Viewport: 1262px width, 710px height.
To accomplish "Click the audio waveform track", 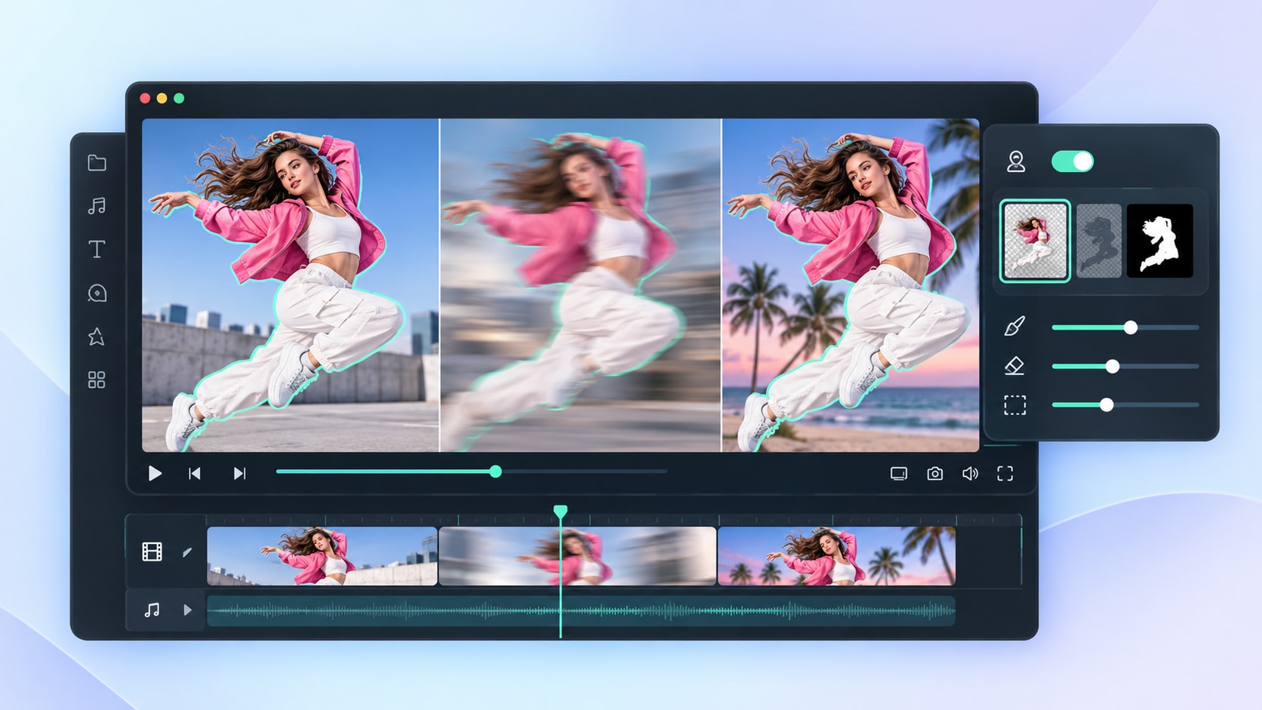I will [581, 610].
